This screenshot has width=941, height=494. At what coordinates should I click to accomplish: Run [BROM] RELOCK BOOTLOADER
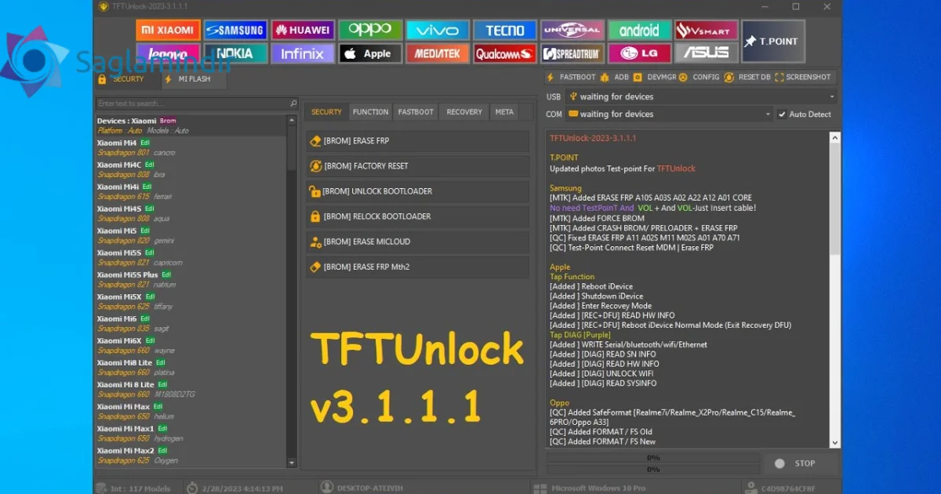click(x=417, y=216)
